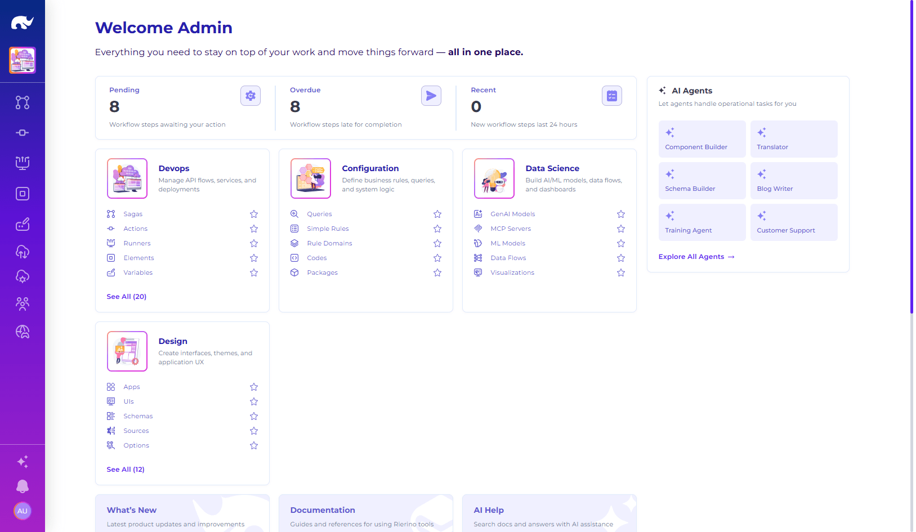The height and width of the screenshot is (532, 916).
Task: Click the Recent calendar icon button
Action: [612, 96]
